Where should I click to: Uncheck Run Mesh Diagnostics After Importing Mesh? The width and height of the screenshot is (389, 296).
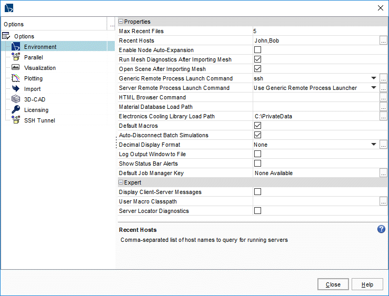point(258,59)
